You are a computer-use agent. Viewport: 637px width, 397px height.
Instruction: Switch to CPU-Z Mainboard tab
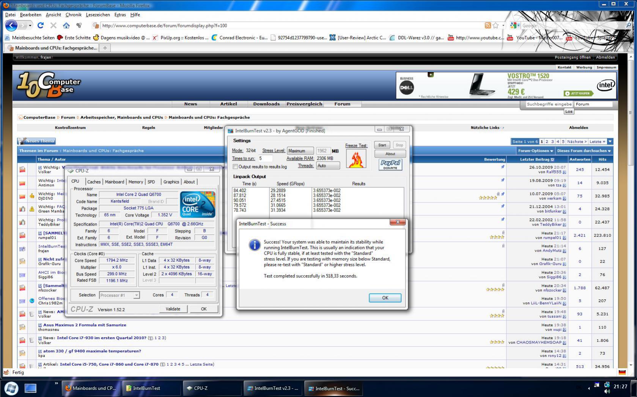(114, 182)
